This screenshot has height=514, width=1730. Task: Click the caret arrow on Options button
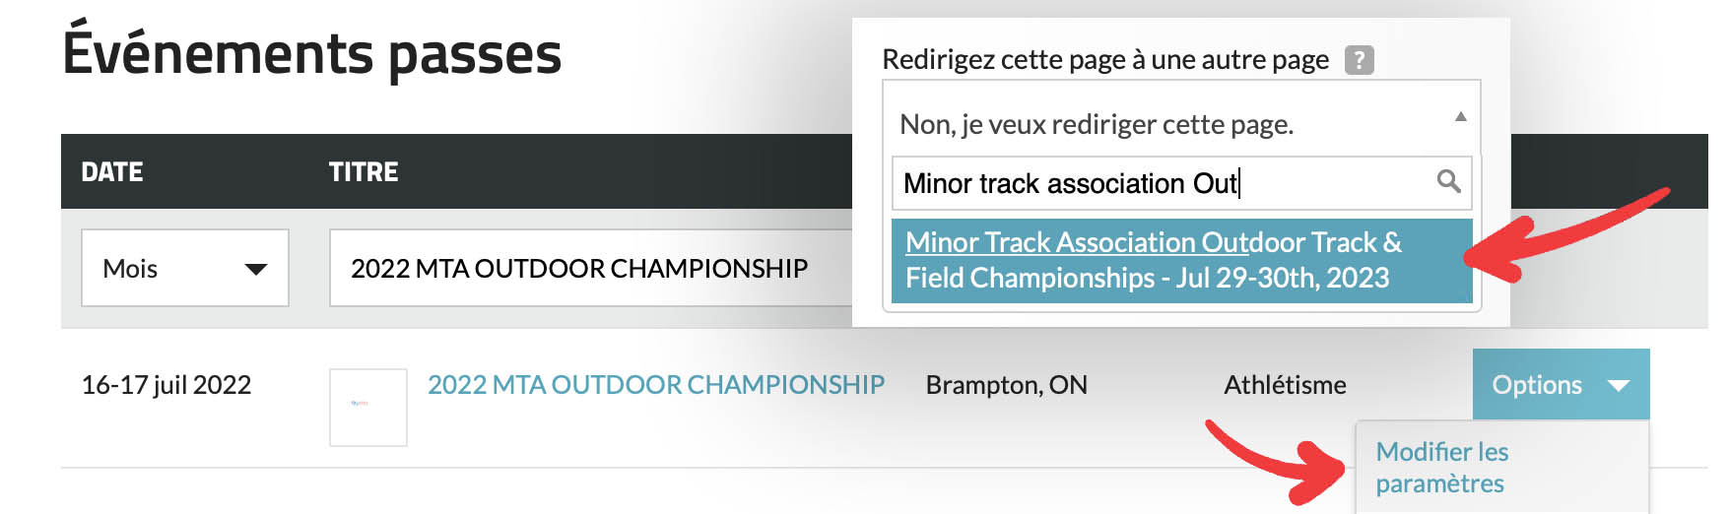click(1618, 385)
